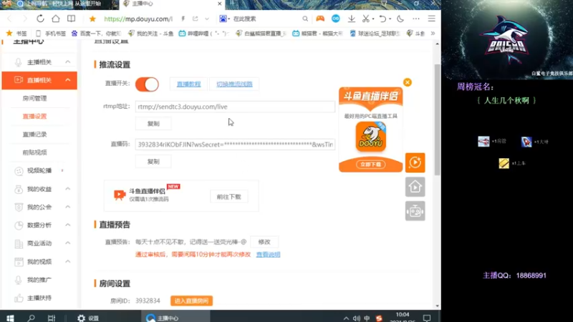Open the notification center icon

click(426, 318)
